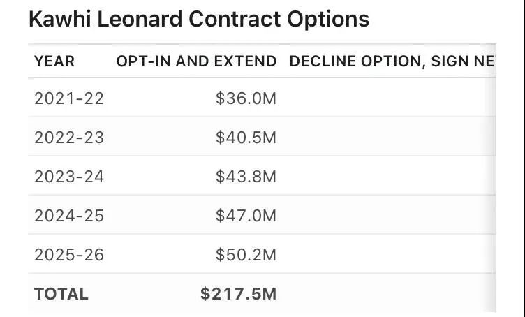Select the $40.5M salary value
This screenshot has height=317, width=525.
coord(246,138)
